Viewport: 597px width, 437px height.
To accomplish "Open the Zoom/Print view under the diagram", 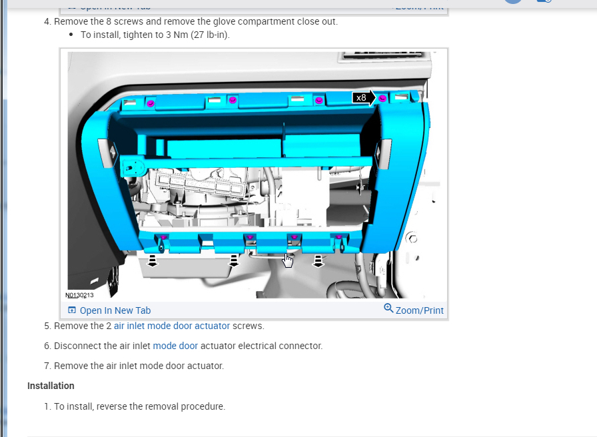I will [419, 310].
